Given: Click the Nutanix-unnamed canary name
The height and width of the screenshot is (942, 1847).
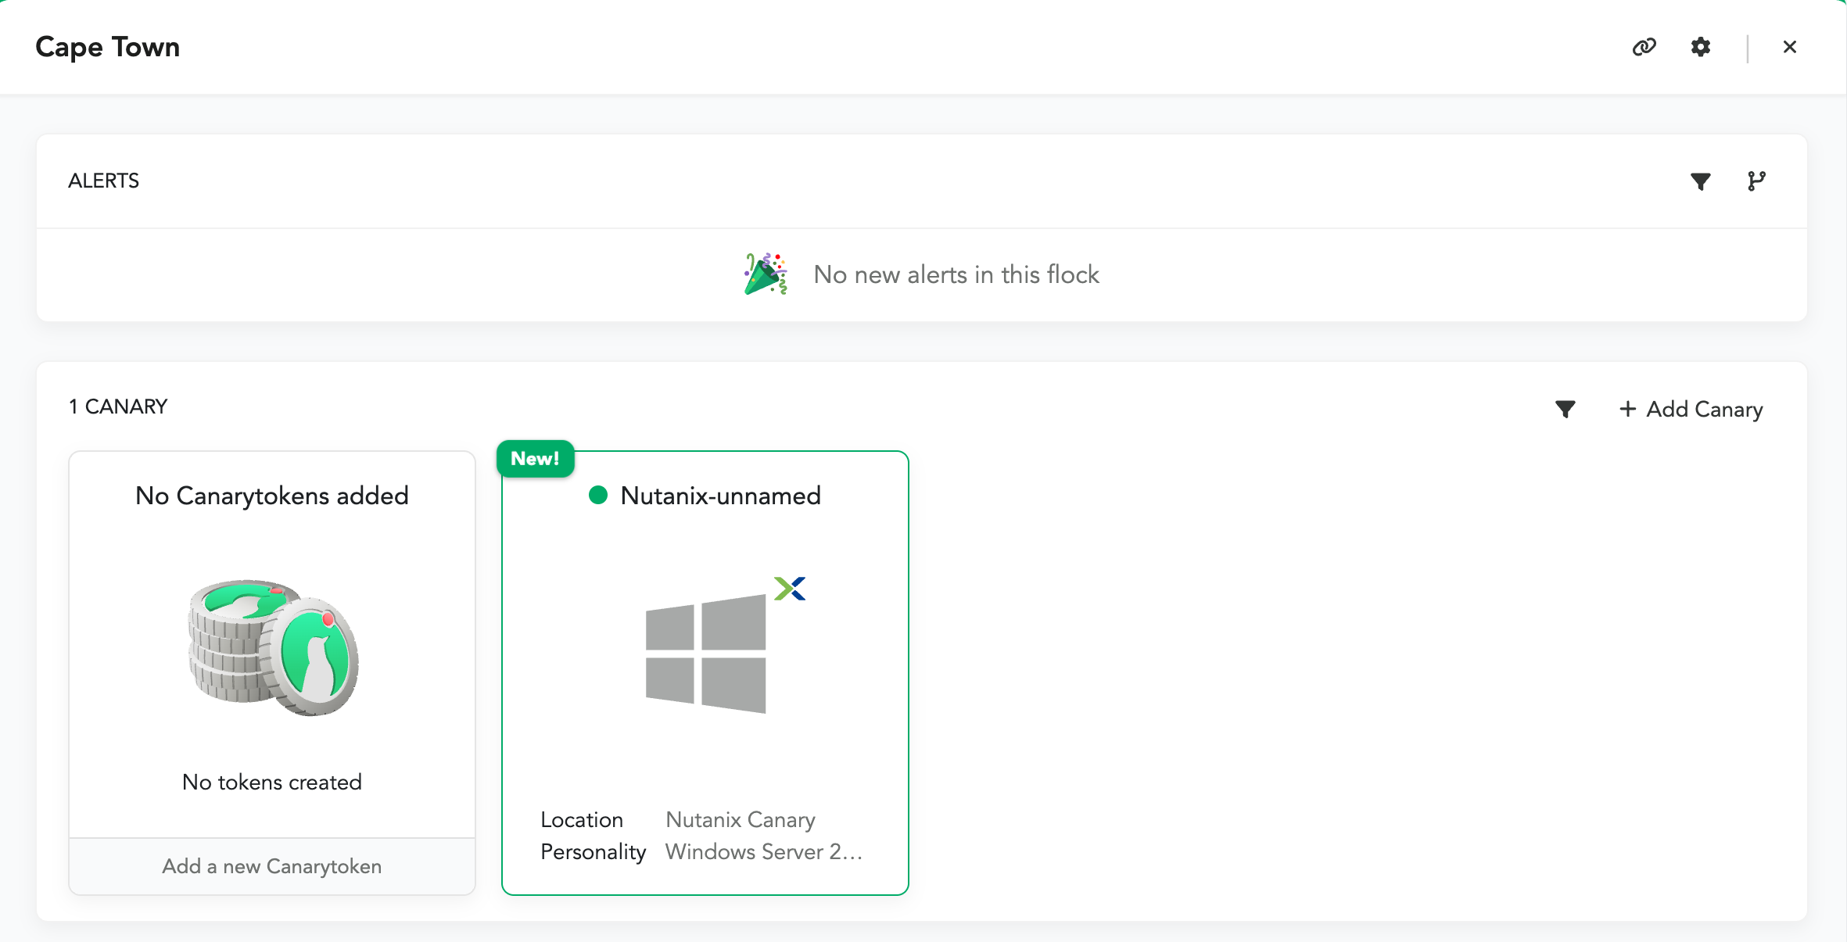Looking at the screenshot, I should [720, 496].
